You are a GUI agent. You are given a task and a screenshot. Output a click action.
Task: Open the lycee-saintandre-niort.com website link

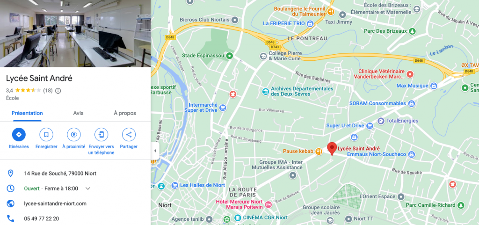point(55,203)
